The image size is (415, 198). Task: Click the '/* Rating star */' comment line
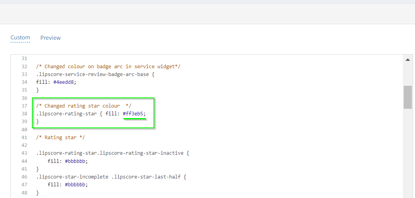(60, 138)
